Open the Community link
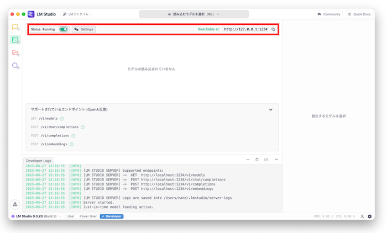 point(329,14)
